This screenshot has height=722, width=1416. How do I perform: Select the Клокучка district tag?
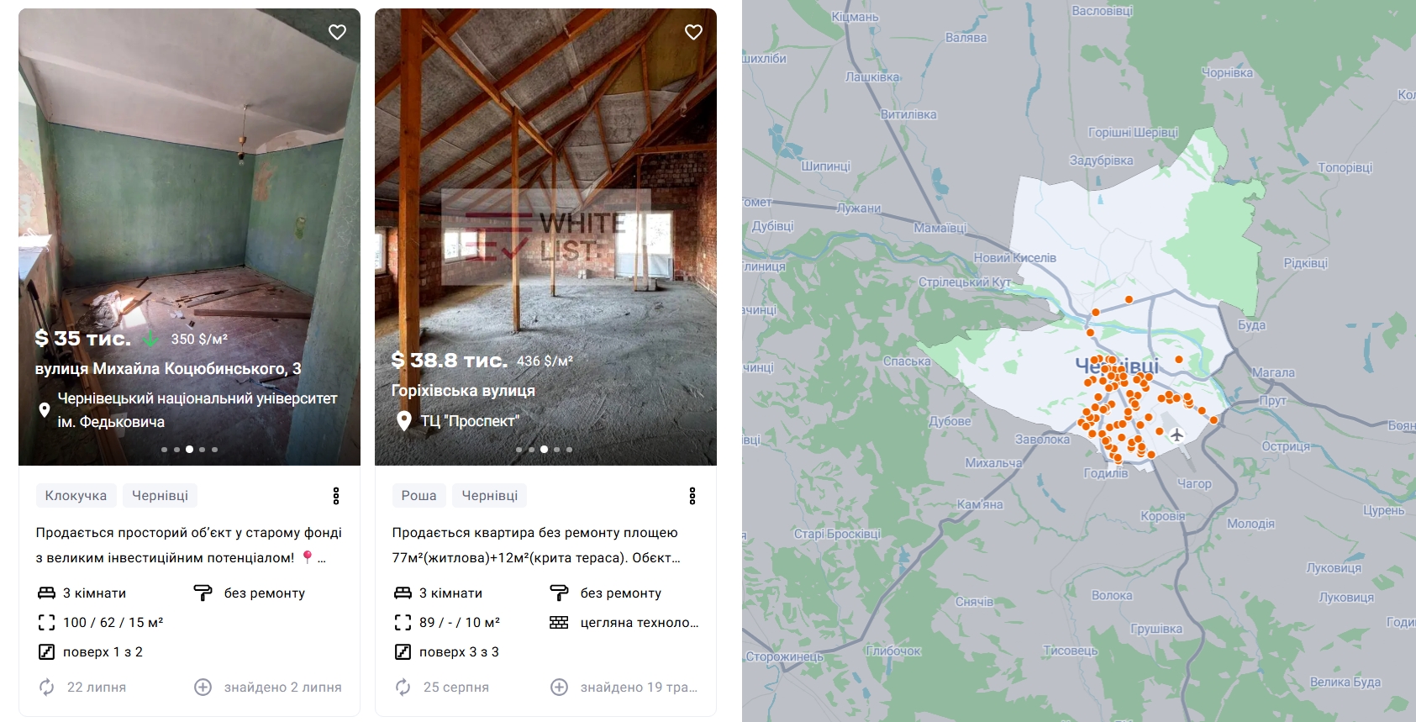pos(76,496)
